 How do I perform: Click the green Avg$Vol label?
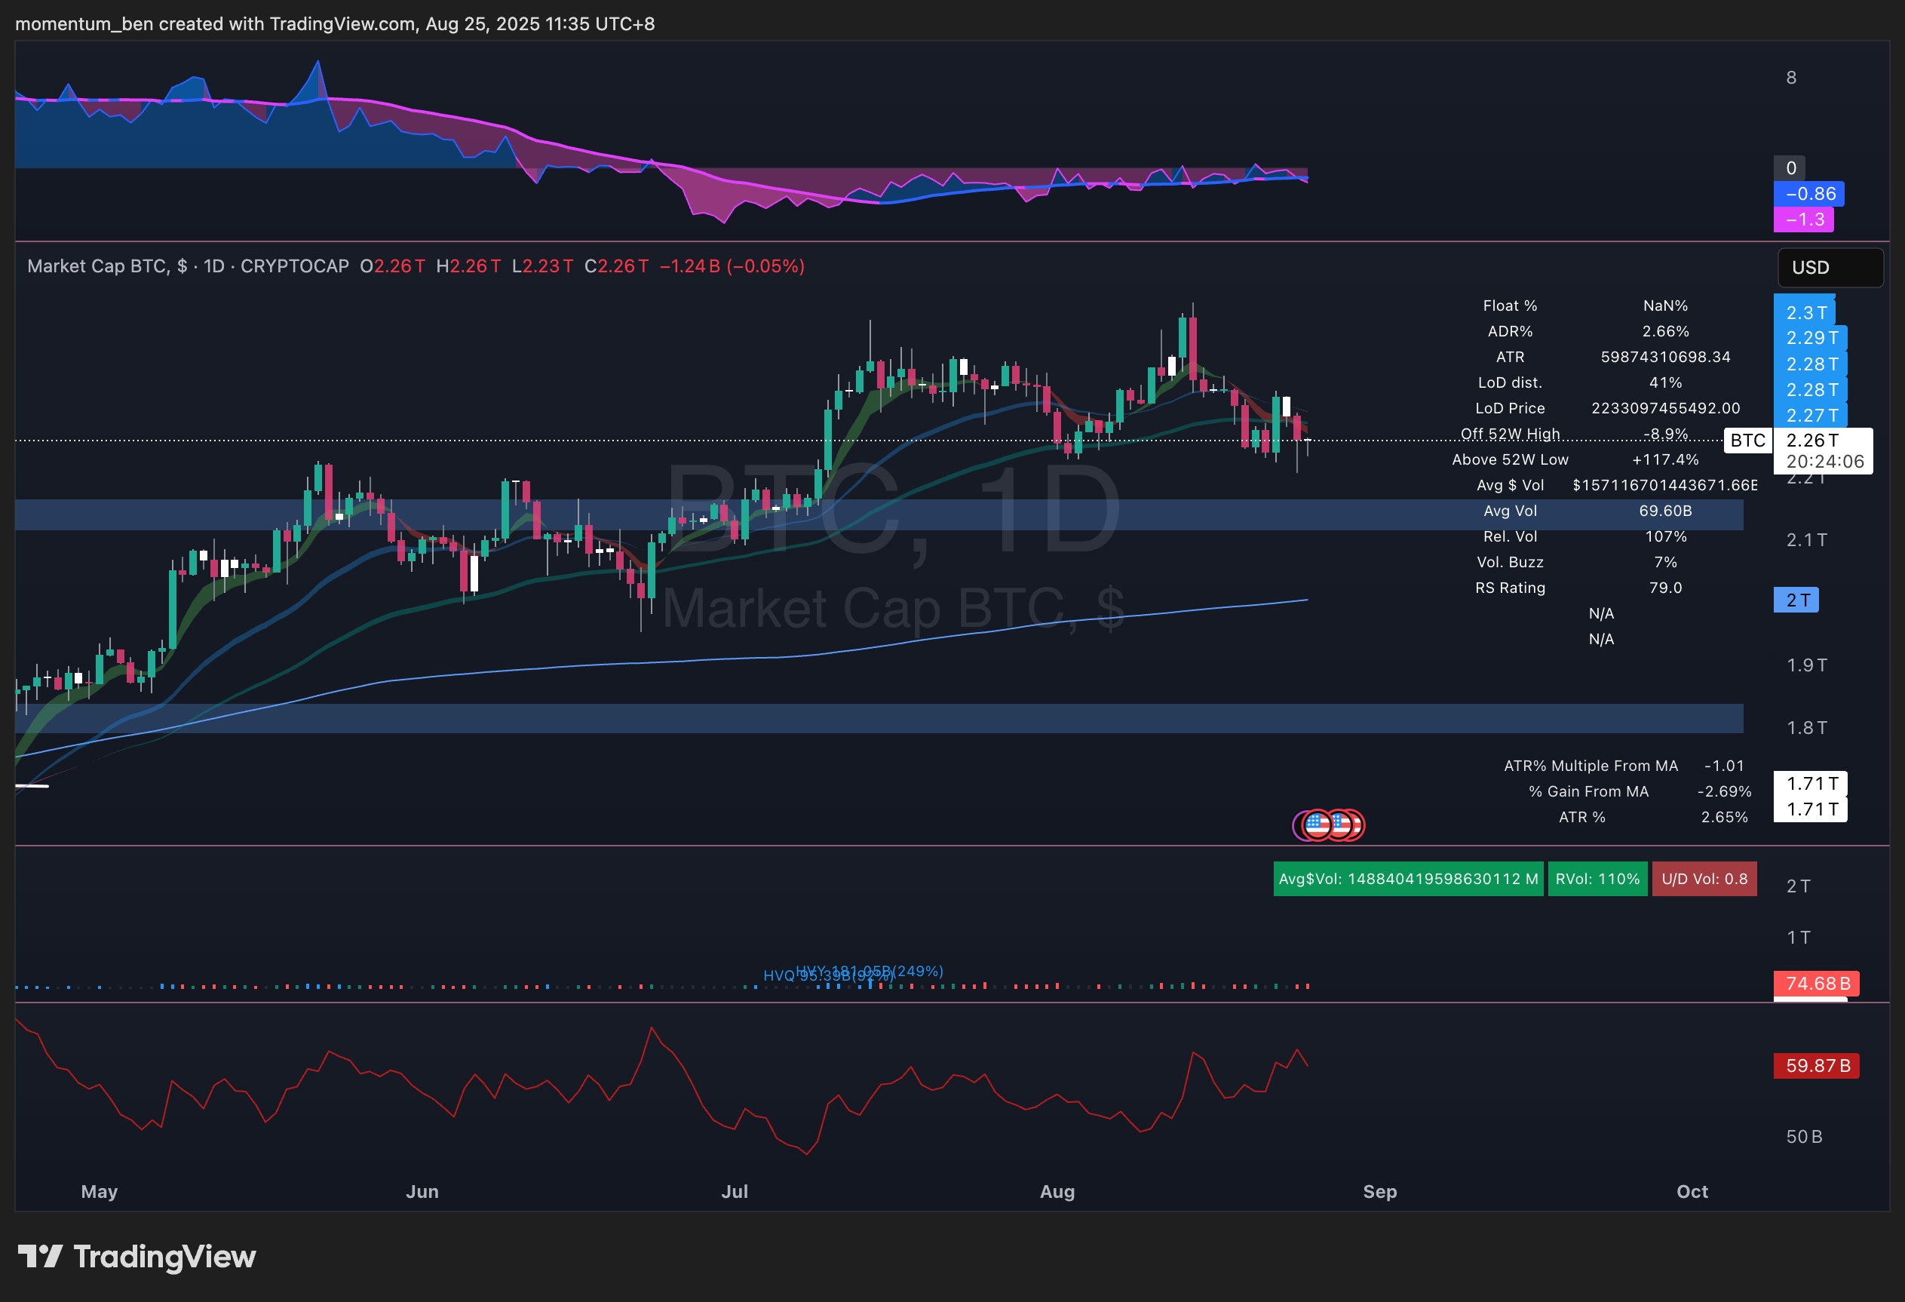(x=1407, y=879)
